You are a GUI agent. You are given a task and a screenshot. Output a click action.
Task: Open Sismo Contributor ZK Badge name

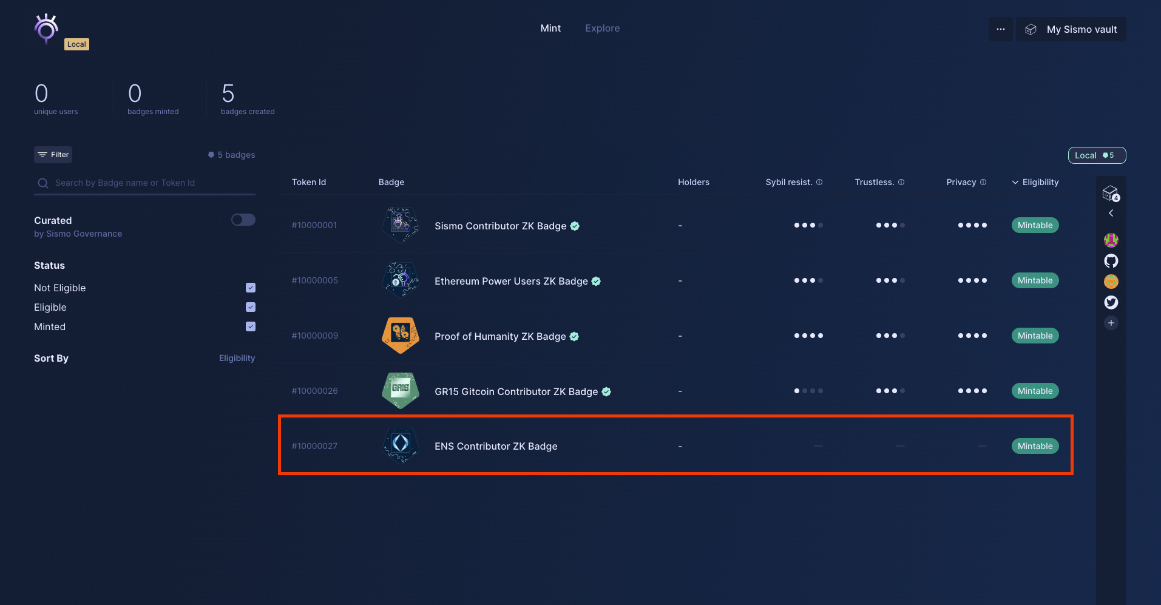point(501,226)
